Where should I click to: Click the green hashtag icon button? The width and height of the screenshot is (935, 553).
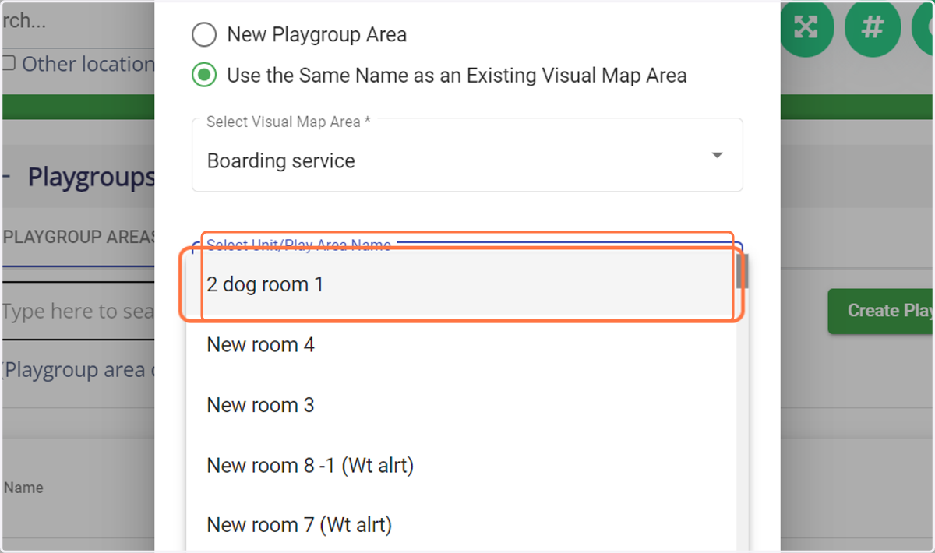coord(872,28)
